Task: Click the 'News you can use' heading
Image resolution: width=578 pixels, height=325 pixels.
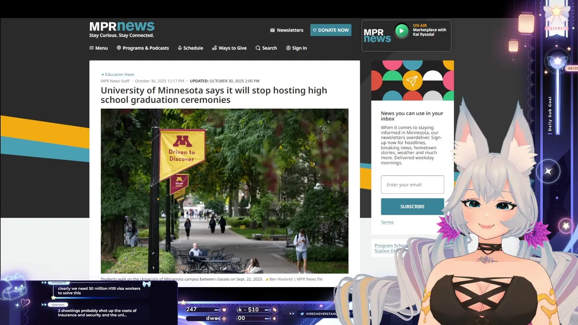Action: click(x=412, y=116)
